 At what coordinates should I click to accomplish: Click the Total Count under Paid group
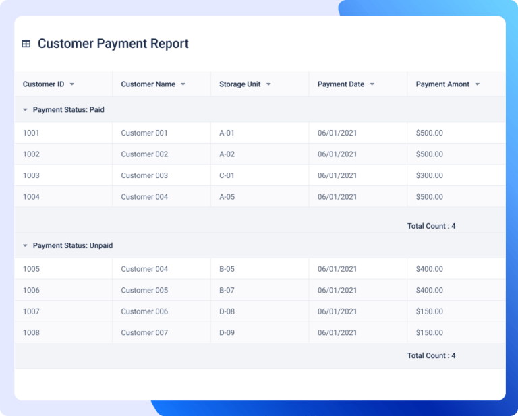(431, 226)
